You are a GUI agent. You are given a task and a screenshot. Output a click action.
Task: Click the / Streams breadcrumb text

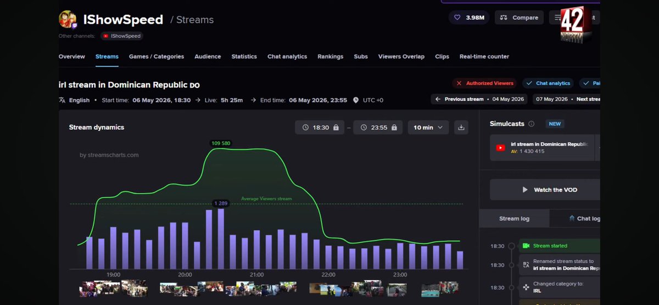(x=192, y=20)
